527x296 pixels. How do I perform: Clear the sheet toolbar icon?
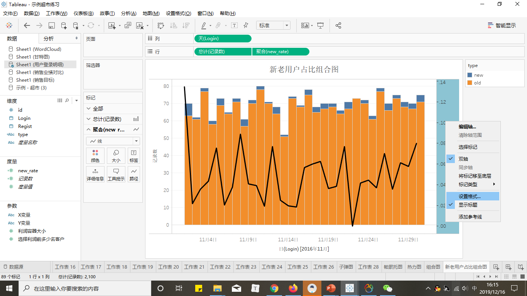point(140,25)
